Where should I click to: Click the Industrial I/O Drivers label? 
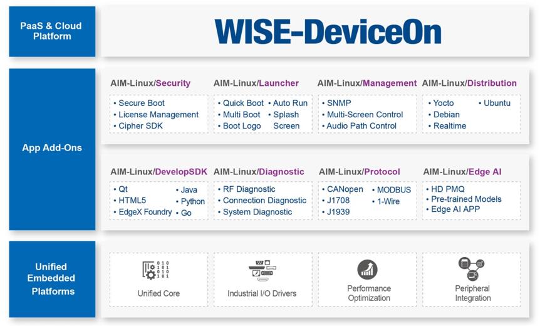click(262, 293)
